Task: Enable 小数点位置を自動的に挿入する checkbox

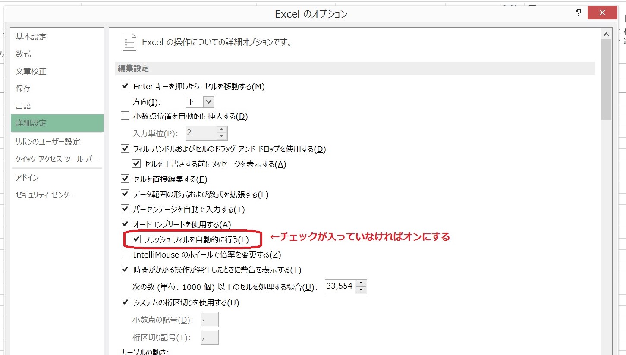Action: click(x=125, y=116)
